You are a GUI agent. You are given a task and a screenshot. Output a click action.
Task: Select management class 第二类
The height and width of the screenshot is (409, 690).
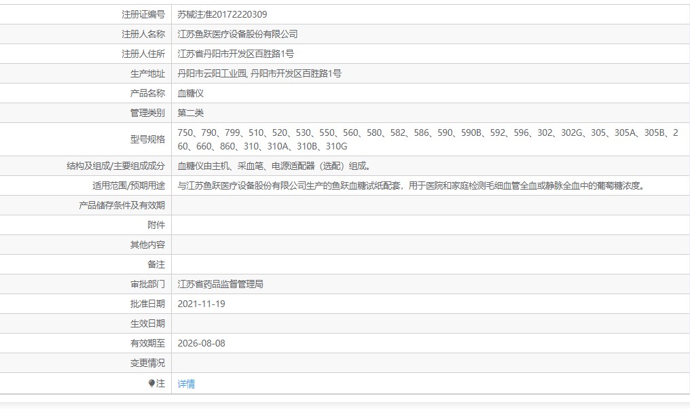[191, 113]
